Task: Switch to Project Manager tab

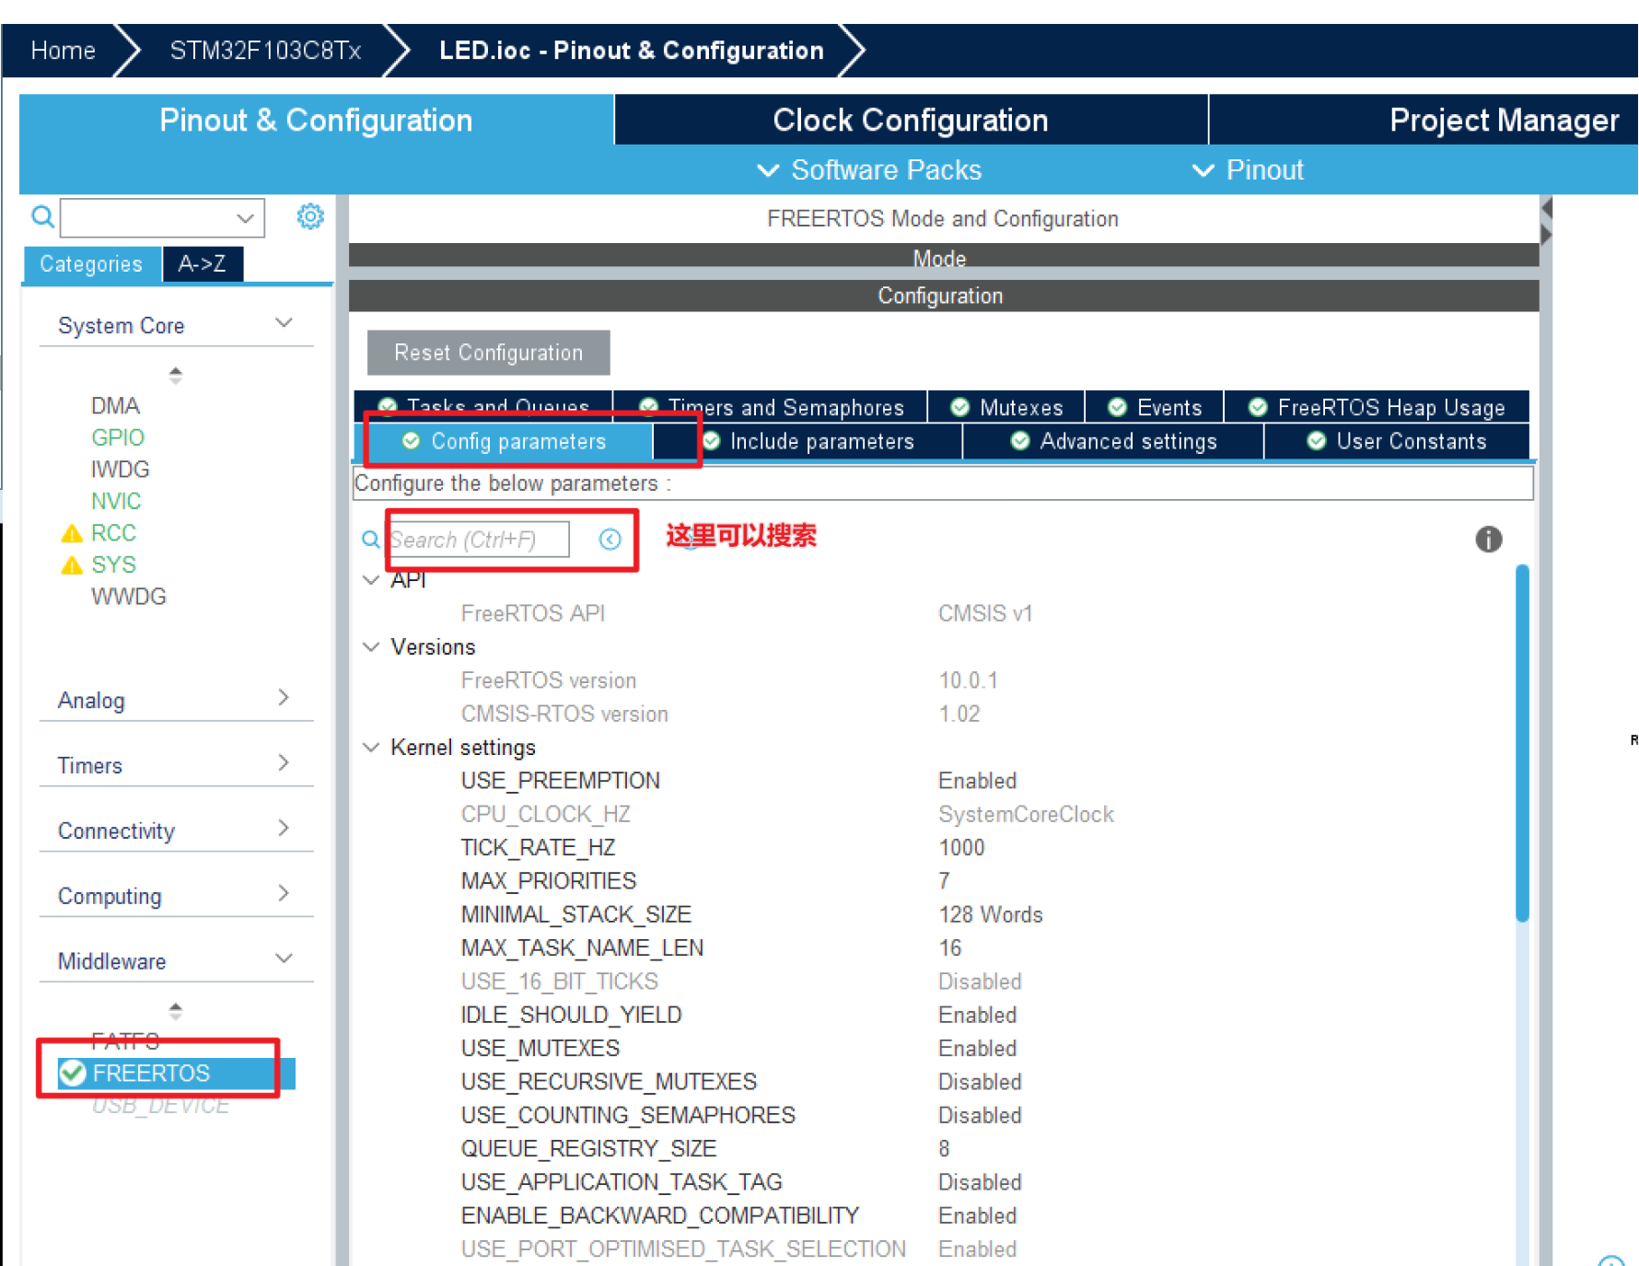Action: tap(1424, 120)
